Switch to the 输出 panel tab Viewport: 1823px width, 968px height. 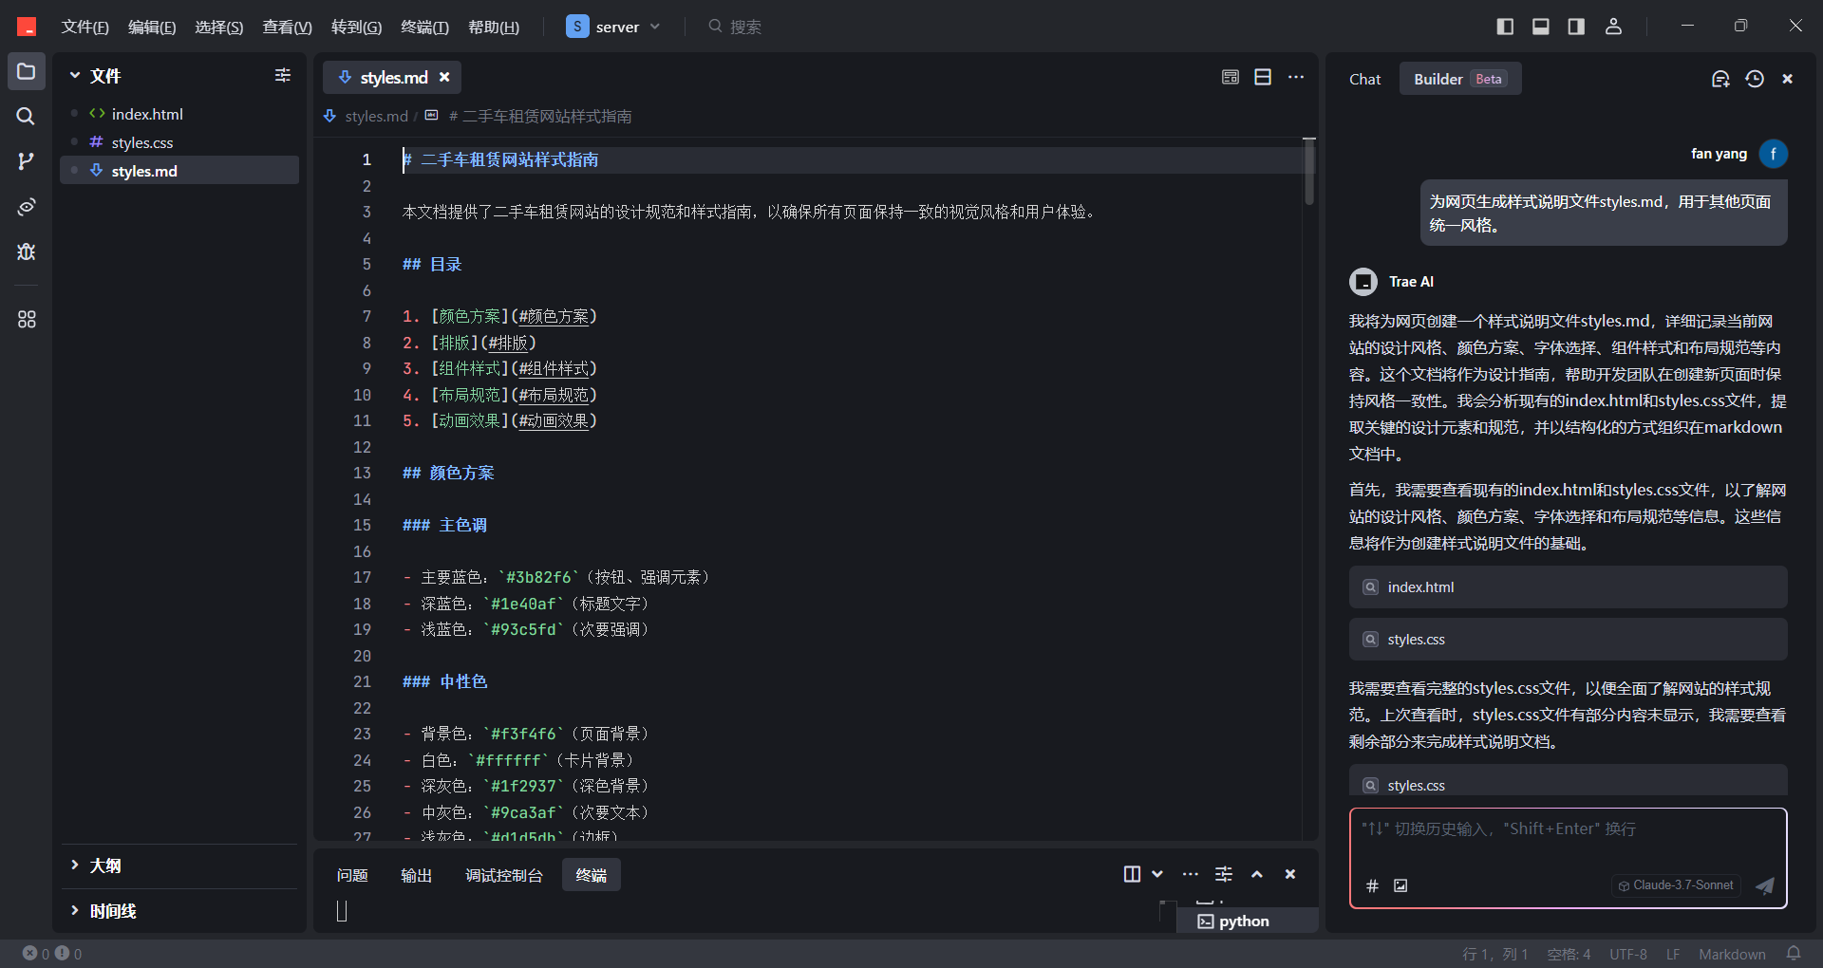pos(417,875)
